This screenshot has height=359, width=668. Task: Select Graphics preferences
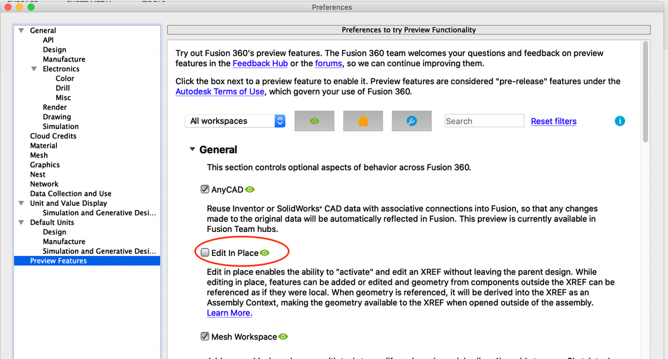point(45,165)
